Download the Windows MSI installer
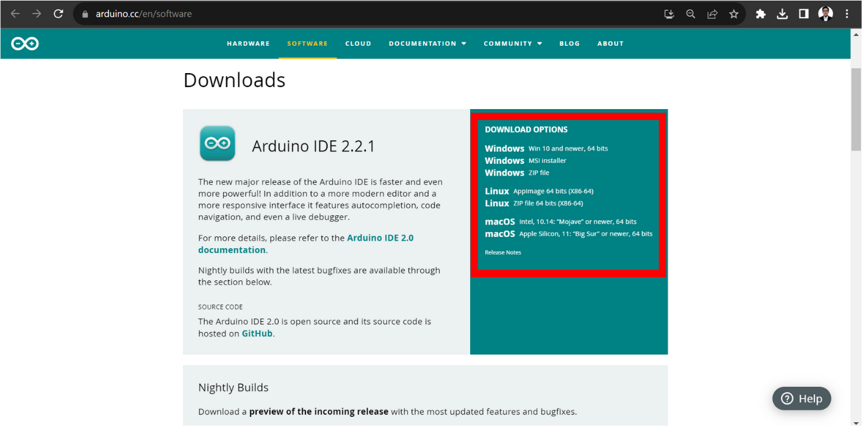 tap(525, 160)
